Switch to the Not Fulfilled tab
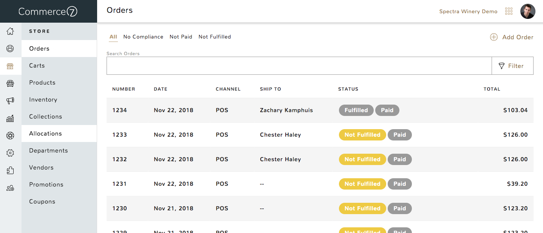The image size is (543, 233). [215, 37]
